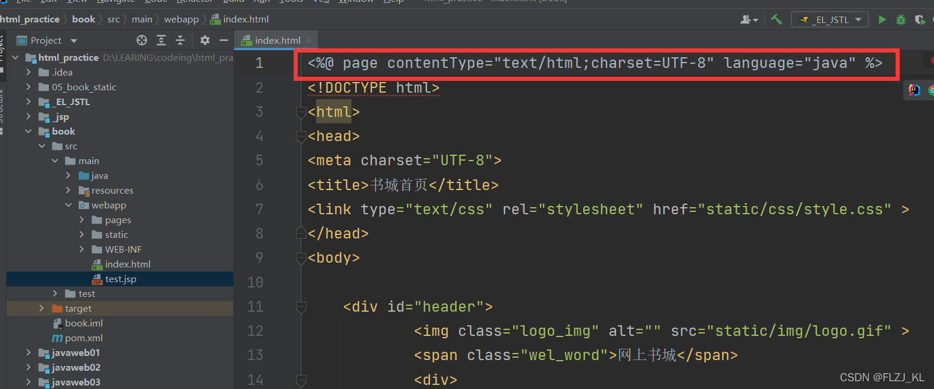
Task: Collapse the book module node
Action: tap(28, 131)
